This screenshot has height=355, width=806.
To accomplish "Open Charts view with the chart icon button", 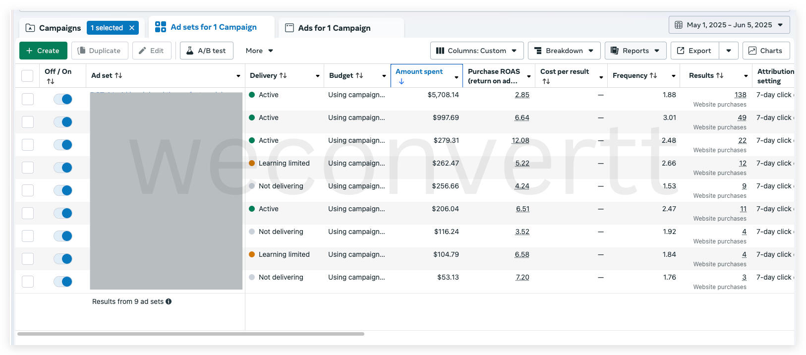I will (x=765, y=51).
